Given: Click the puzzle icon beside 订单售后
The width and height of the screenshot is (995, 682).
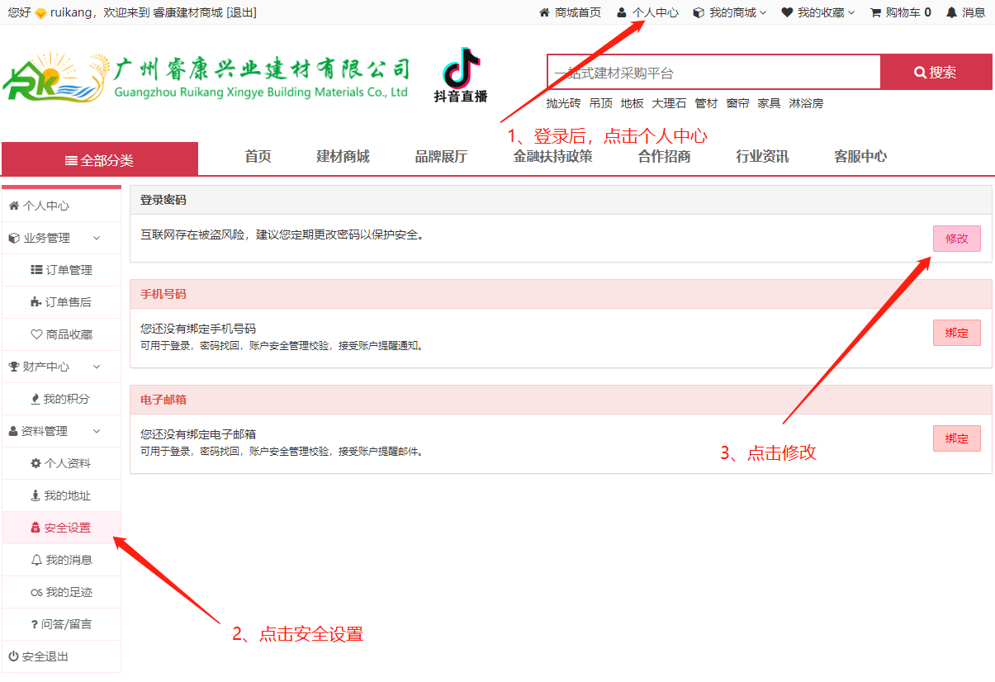Looking at the screenshot, I should (36, 302).
